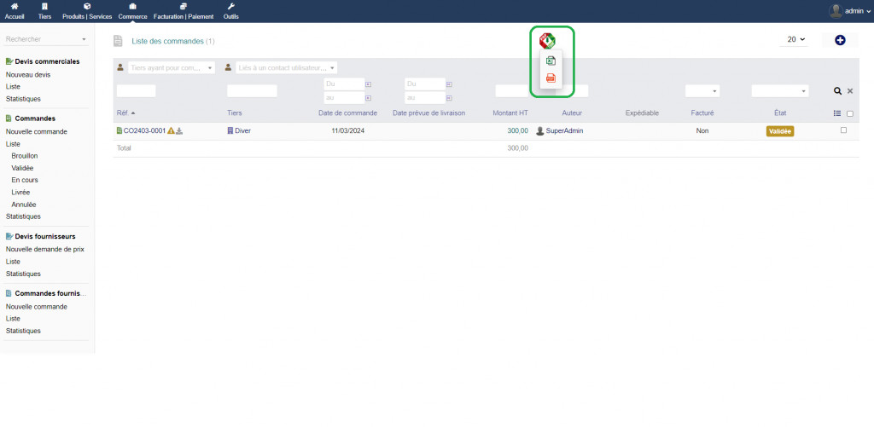Open the Outils menu
874x427 pixels.
click(231, 11)
